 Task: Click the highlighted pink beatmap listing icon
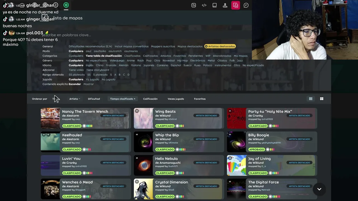click(235, 5)
